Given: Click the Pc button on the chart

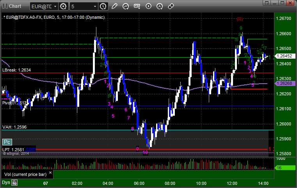Looking at the screenshot, I should (7, 142).
